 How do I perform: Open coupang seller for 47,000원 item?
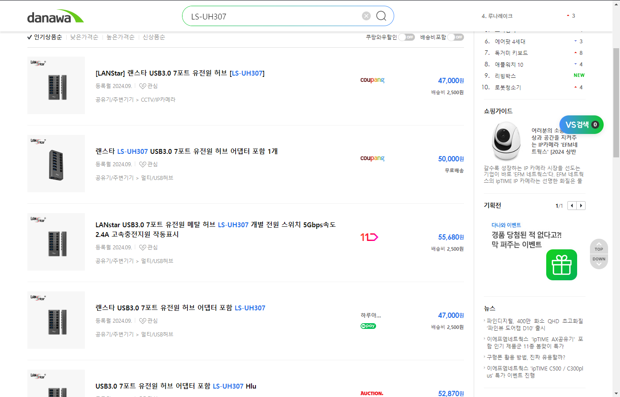tap(372, 80)
